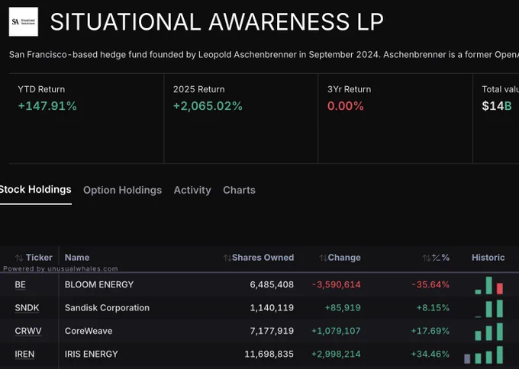Click percent change +17.69%
The image size is (519, 369).
coord(430,331)
